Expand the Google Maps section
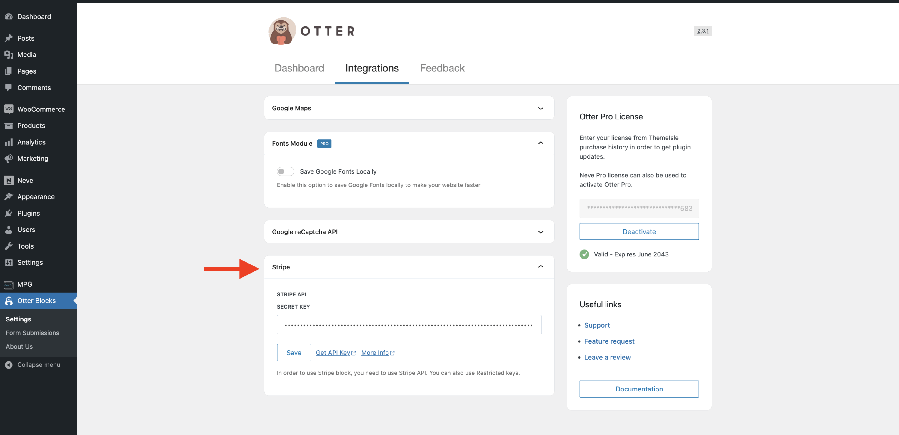Viewport: 899px width, 435px height. coord(540,108)
